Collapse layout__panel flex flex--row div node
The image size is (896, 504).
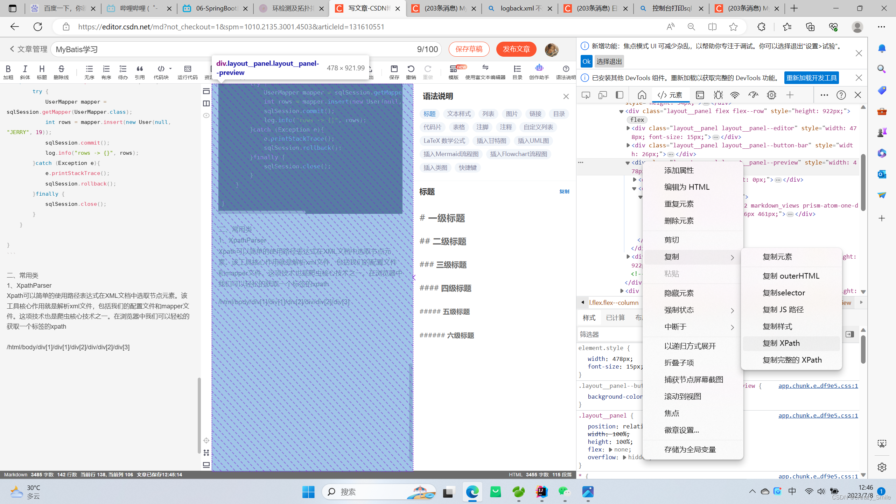click(x=621, y=111)
